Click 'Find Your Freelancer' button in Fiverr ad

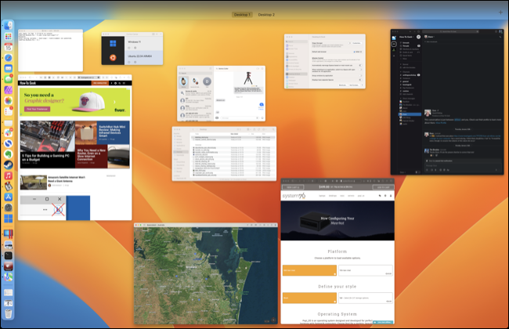coord(37,109)
